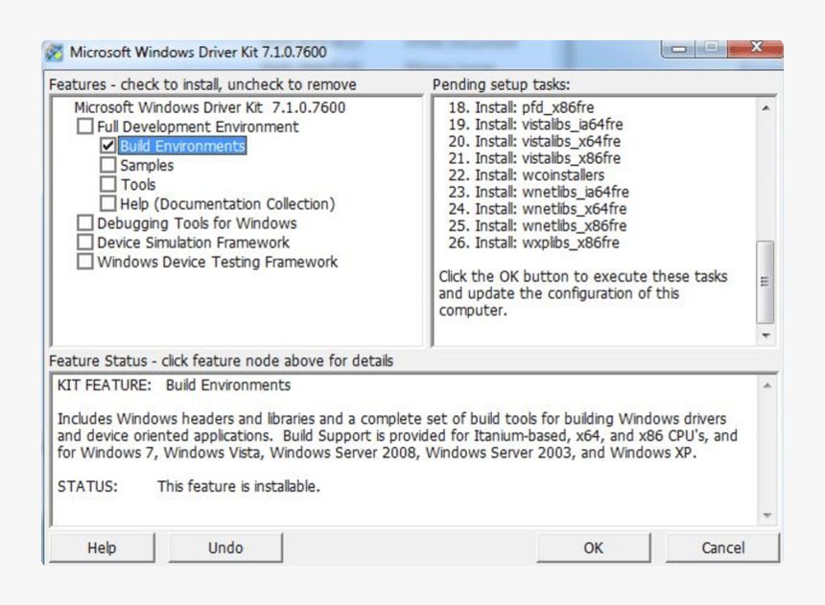
Task: Select the root Microsoft Windows Driver Kit 7.1.0.7600 node
Action: coord(209,107)
